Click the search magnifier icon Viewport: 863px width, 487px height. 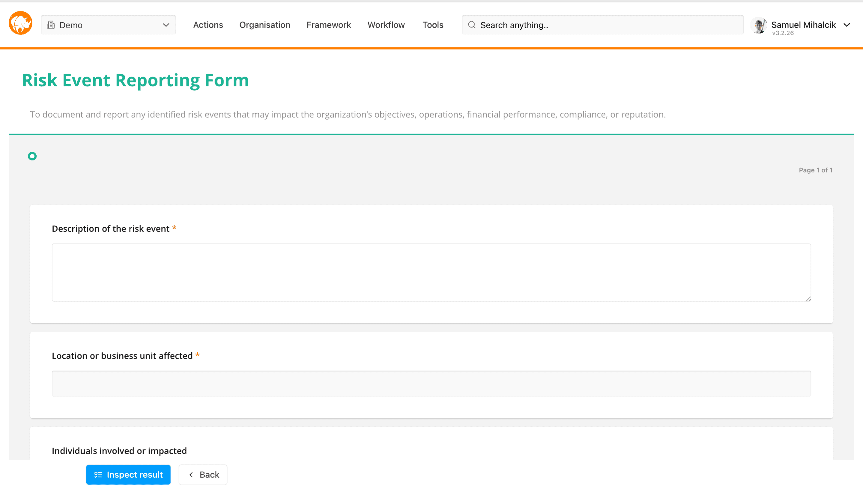pos(471,25)
